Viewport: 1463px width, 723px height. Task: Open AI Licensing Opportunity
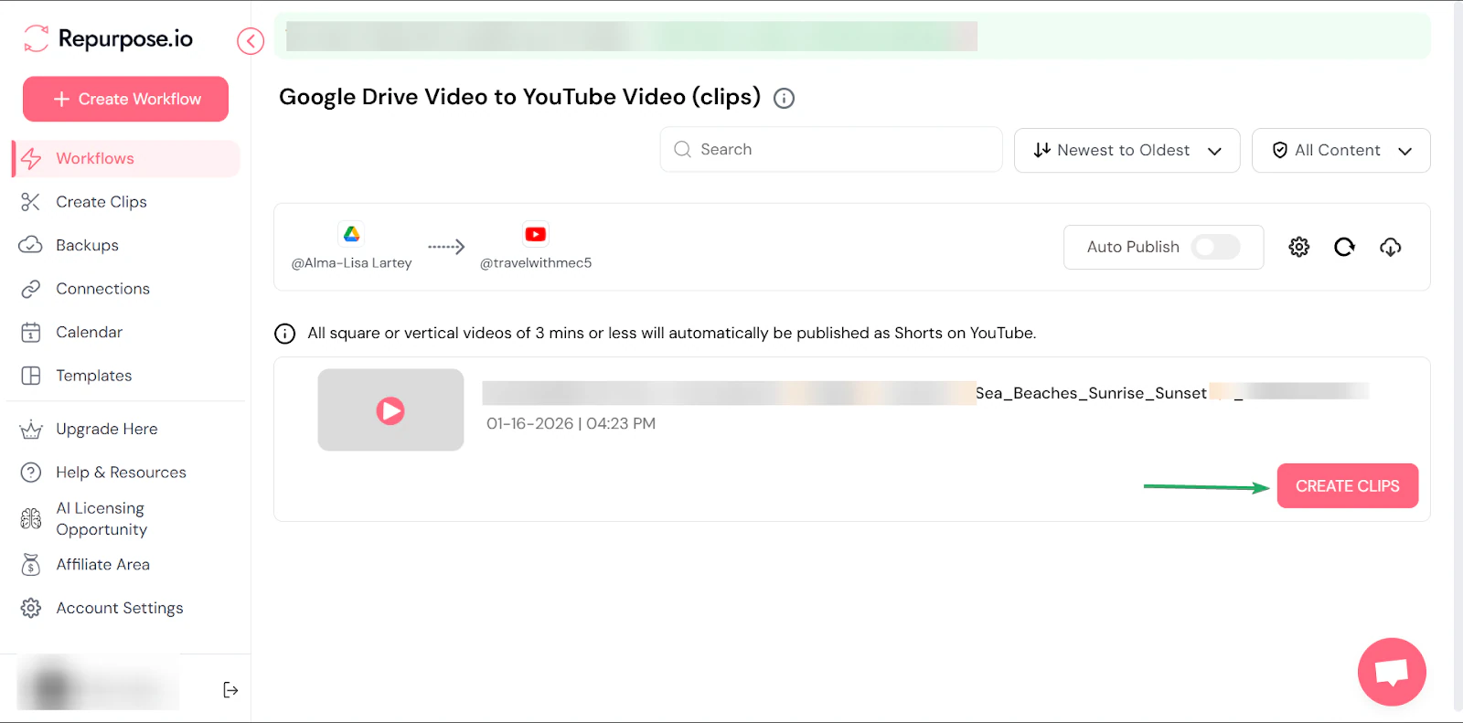click(x=101, y=518)
